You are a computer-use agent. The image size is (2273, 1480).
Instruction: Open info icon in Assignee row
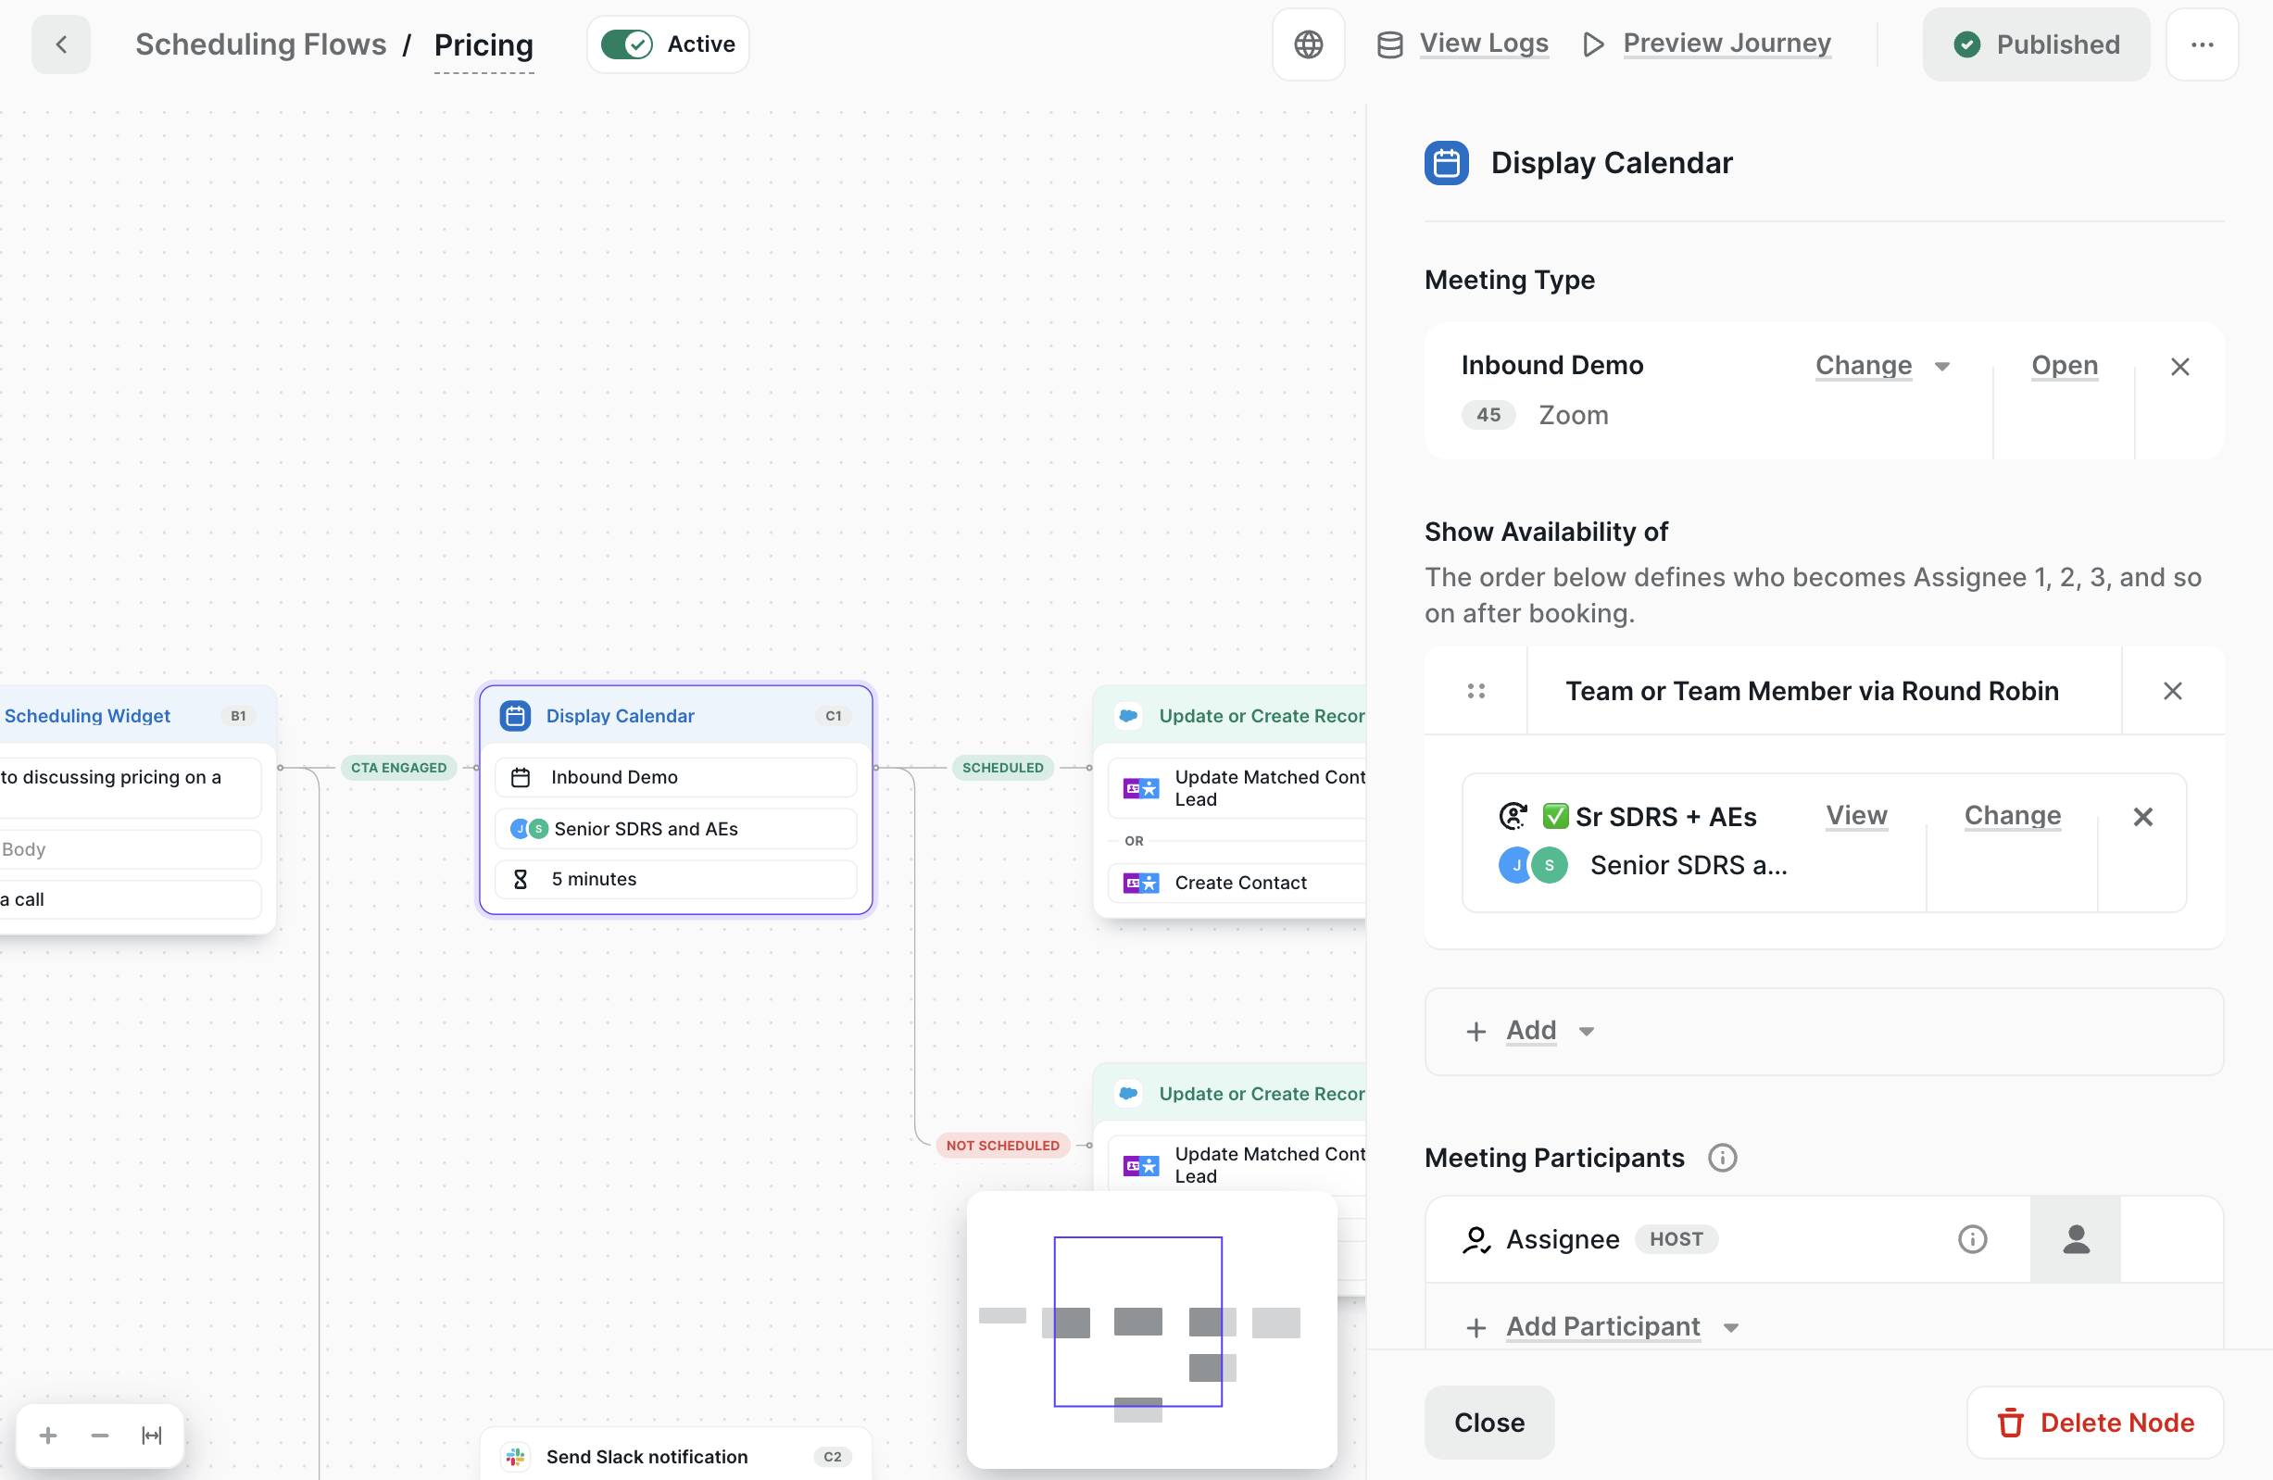(x=1972, y=1240)
